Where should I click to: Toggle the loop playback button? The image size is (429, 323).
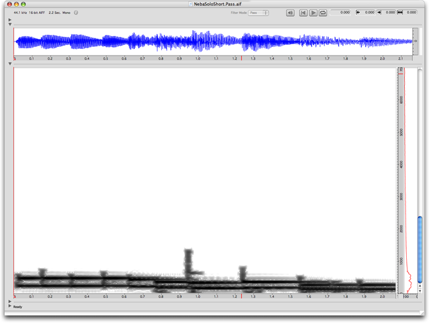click(324, 13)
